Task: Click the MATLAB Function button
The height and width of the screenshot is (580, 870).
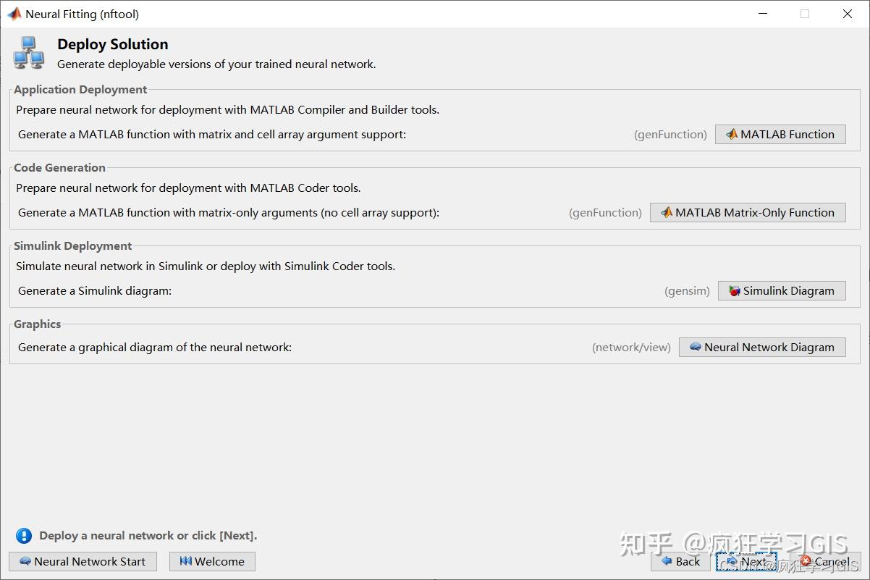Action: (x=780, y=134)
